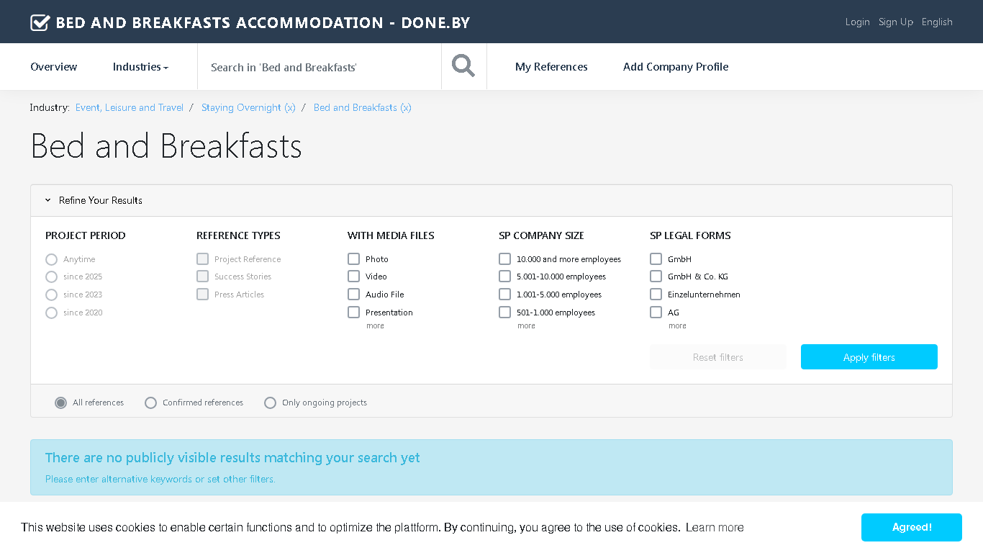Show more SP company size options
Image resolution: width=983 pixels, height=553 pixels.
point(526,326)
